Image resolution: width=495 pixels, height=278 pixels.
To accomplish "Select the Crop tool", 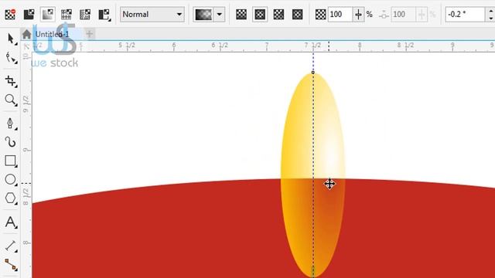I will point(11,81).
